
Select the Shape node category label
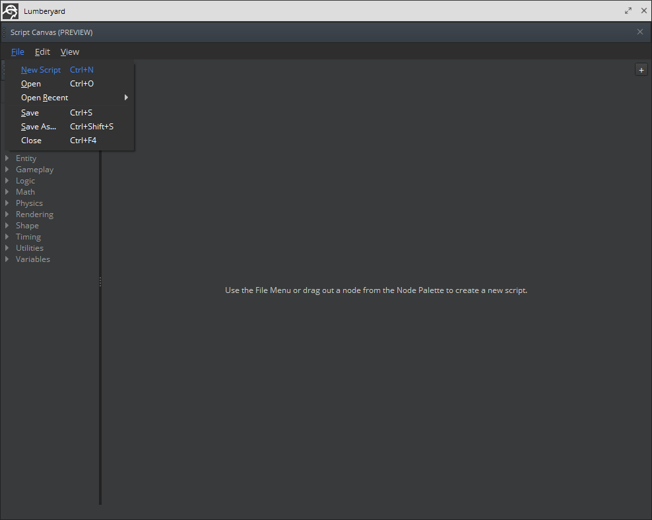tap(27, 226)
